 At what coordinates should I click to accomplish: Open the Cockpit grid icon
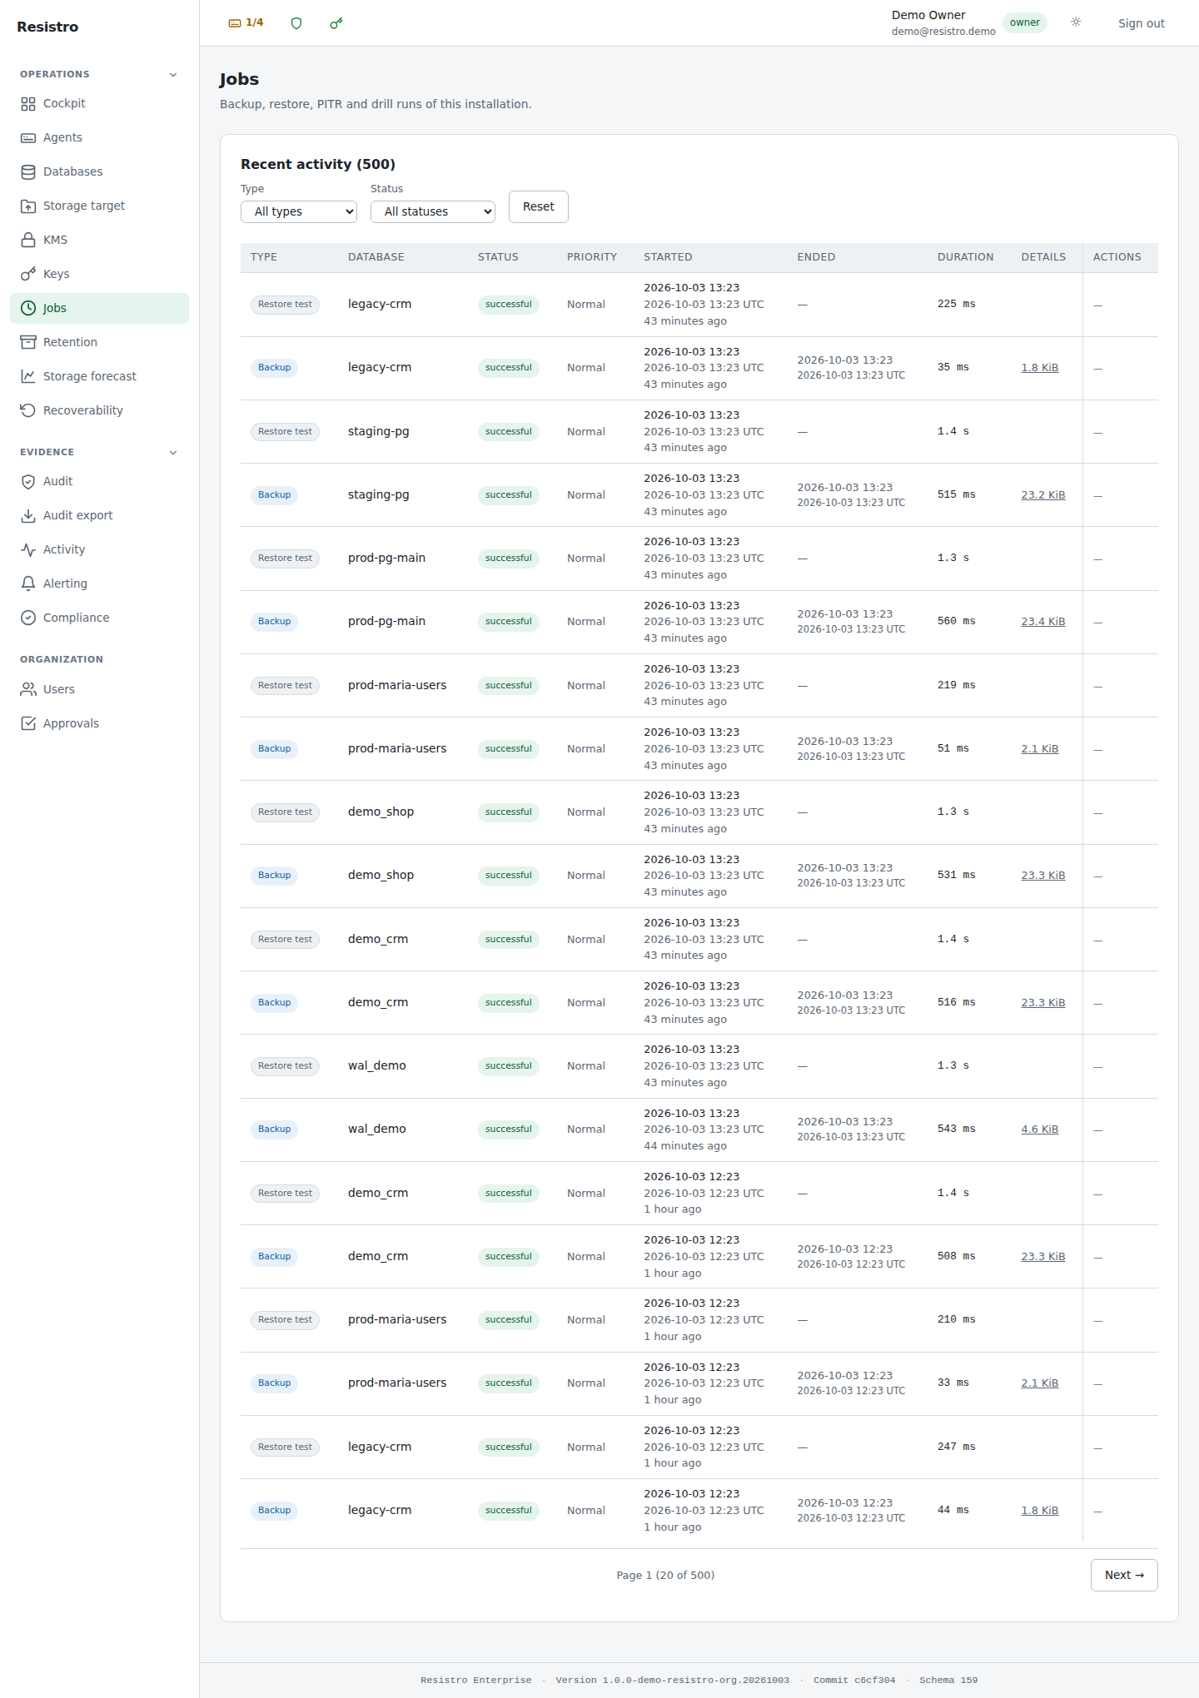(x=28, y=104)
